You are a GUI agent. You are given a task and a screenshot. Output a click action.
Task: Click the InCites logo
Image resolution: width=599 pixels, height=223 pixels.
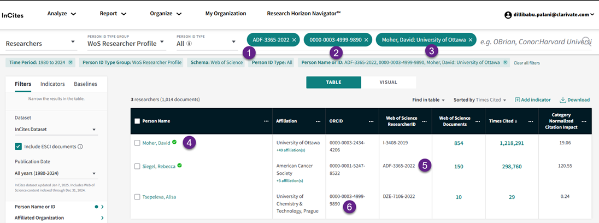pos(13,16)
